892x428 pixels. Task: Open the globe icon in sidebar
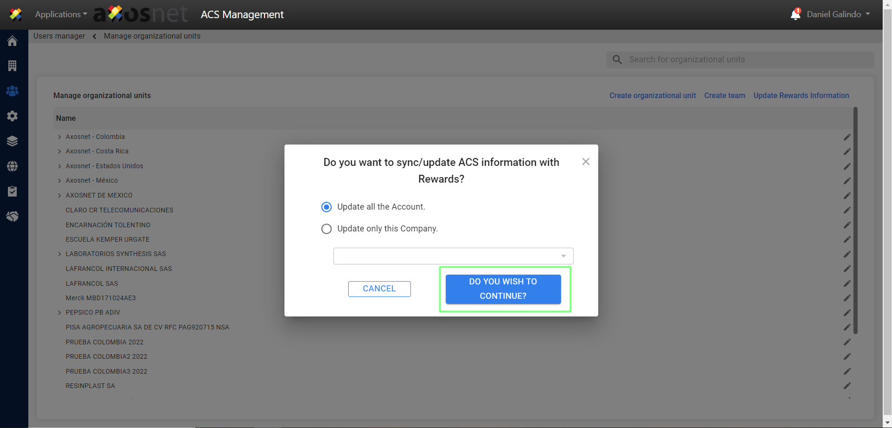click(13, 166)
